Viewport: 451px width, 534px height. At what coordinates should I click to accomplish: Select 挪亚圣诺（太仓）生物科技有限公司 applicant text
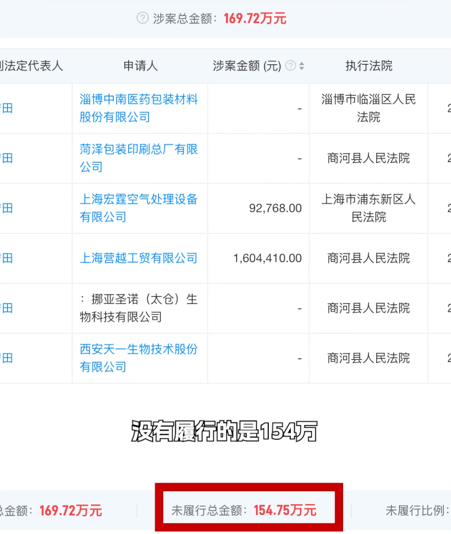click(138, 308)
